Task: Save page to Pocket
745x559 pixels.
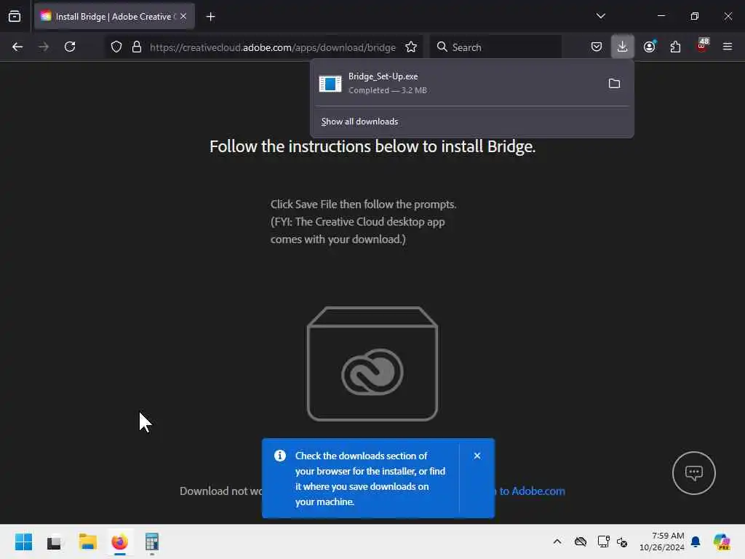Action: click(597, 47)
